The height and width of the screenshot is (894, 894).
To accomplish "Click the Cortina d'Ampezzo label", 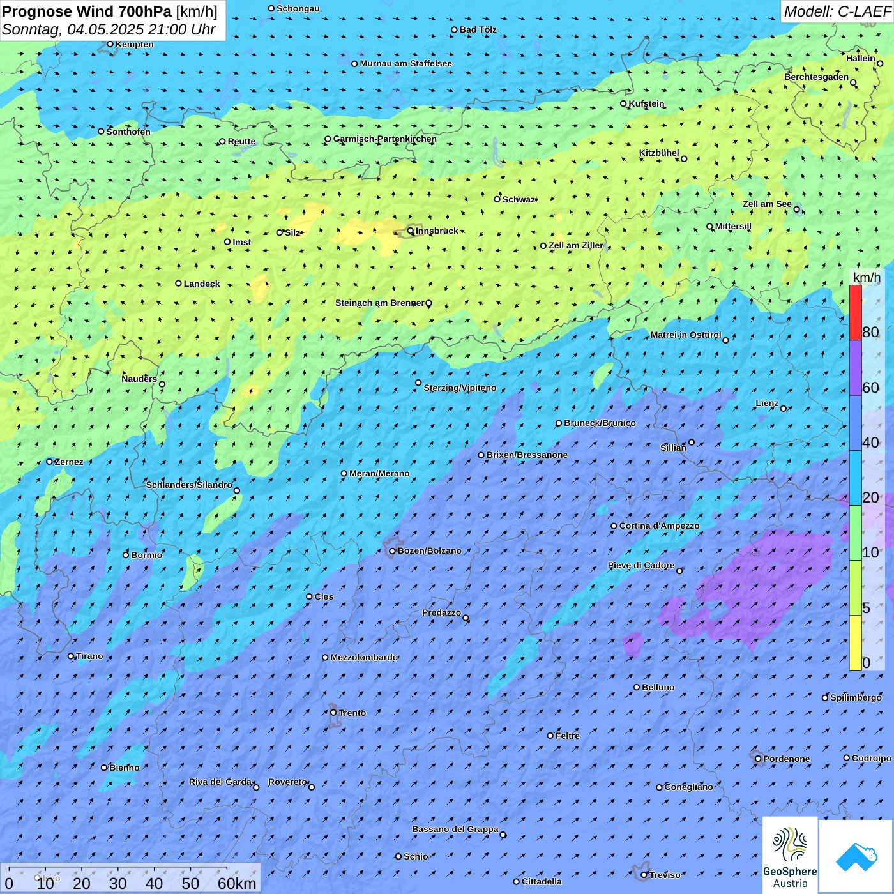I will click(x=659, y=526).
